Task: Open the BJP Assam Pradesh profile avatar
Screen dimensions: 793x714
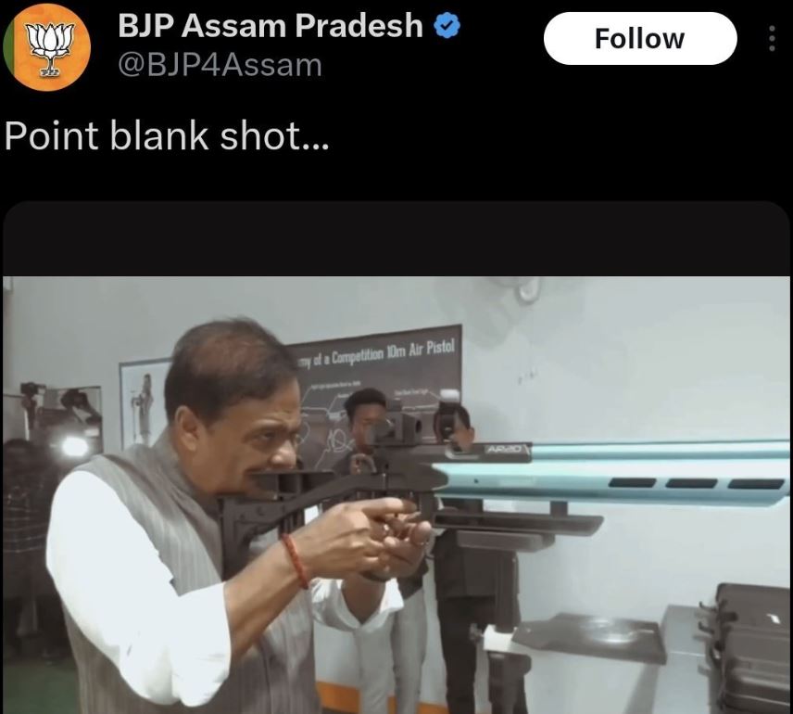Action: pyautogui.click(x=46, y=46)
